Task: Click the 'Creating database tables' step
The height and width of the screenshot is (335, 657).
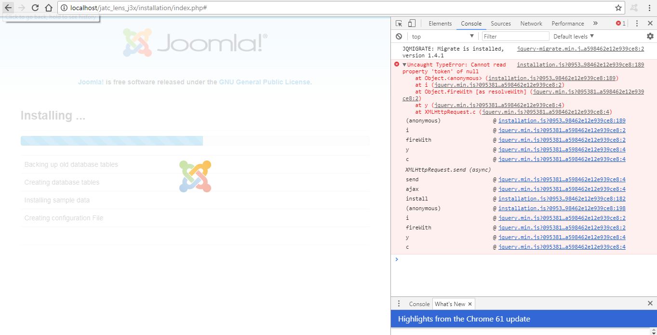Action: [62, 182]
